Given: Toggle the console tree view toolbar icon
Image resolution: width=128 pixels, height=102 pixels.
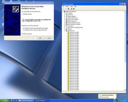Looking at the screenshot, I should point(68,9).
